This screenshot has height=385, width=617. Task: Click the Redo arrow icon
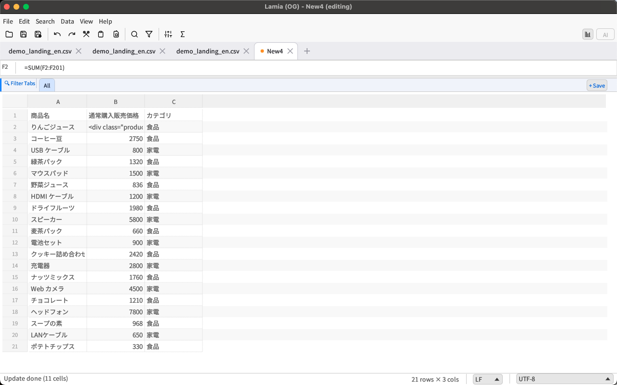click(72, 34)
